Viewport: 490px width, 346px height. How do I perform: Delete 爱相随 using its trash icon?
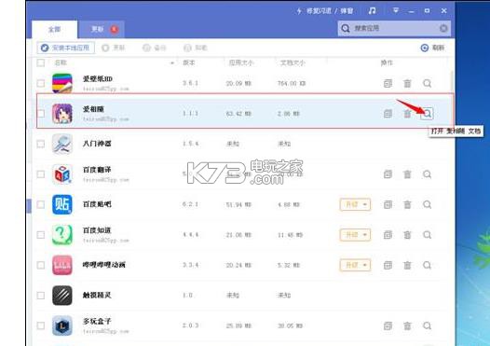pos(407,114)
